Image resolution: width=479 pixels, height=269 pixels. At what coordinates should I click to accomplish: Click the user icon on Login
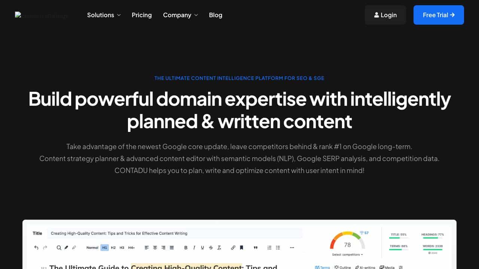(376, 15)
